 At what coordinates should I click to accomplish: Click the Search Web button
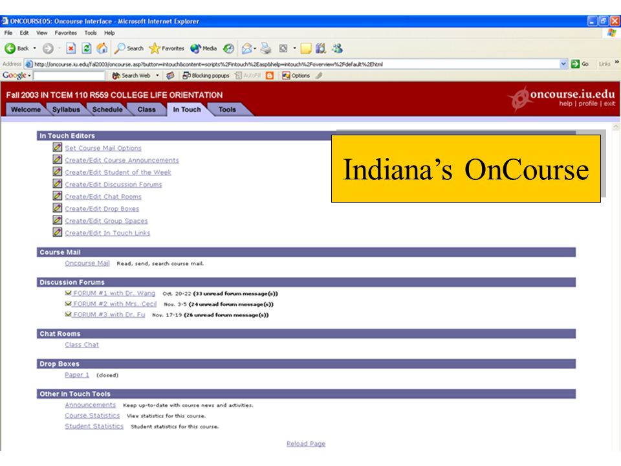click(x=131, y=75)
